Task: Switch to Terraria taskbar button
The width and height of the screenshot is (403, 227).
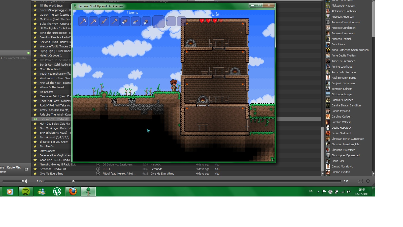Action: click(x=88, y=191)
